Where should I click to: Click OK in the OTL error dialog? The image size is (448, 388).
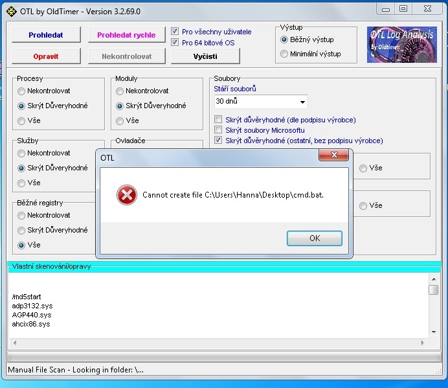point(314,238)
